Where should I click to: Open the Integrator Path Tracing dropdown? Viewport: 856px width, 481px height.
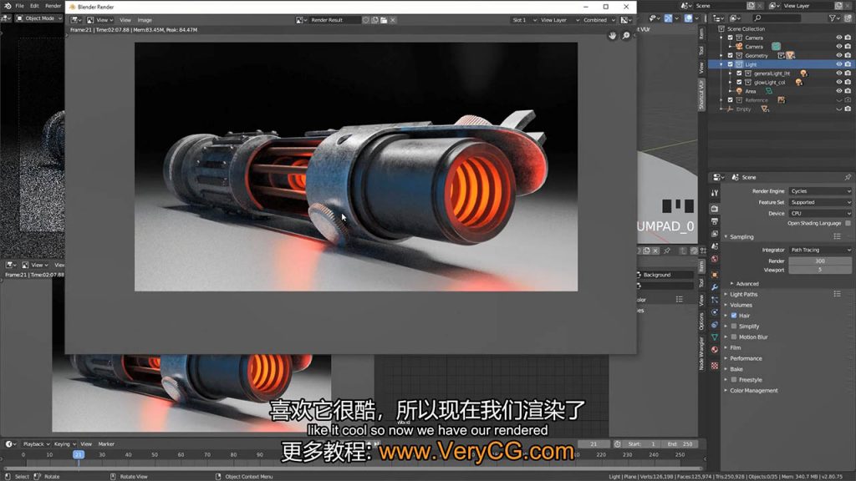click(820, 250)
